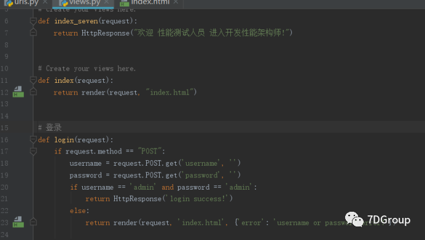The width and height of the screenshot is (425, 240).
Task: Click line number 15 in the gutter
Action: tap(4, 128)
